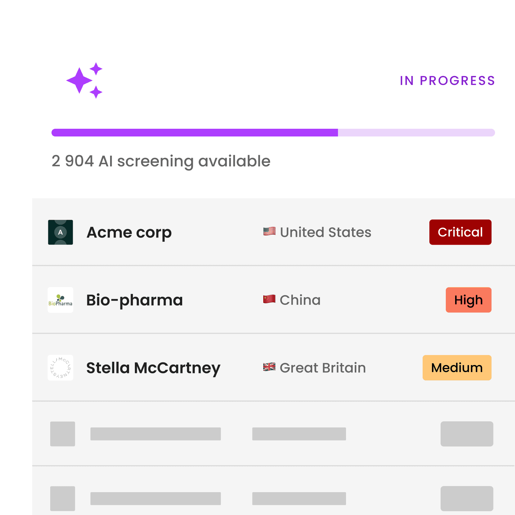Click the Great Britain flag icon

pos(269,367)
